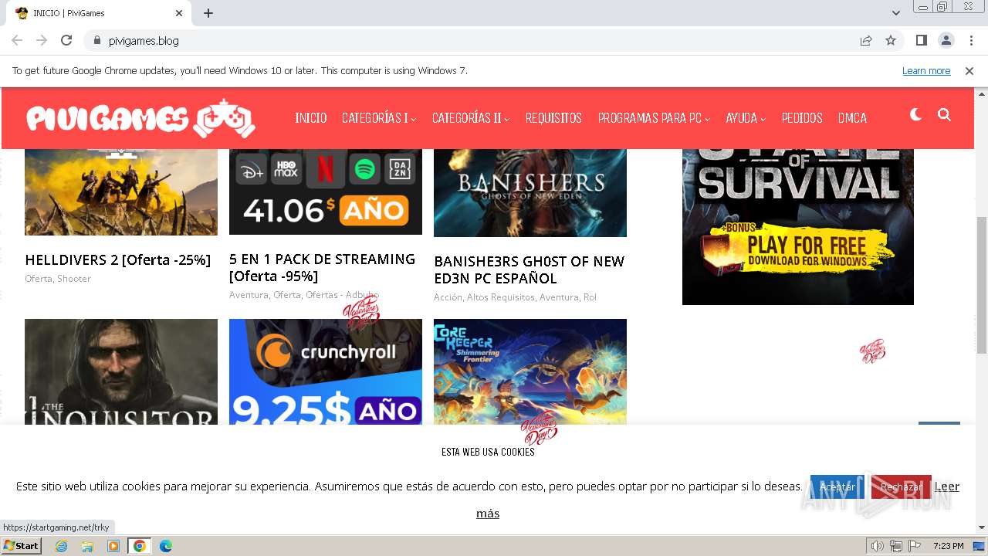988x556 pixels.
Task: Open Shooter category under Helldivers
Action: coord(73,279)
